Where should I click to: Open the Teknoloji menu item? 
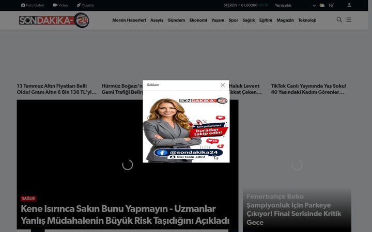[307, 20]
